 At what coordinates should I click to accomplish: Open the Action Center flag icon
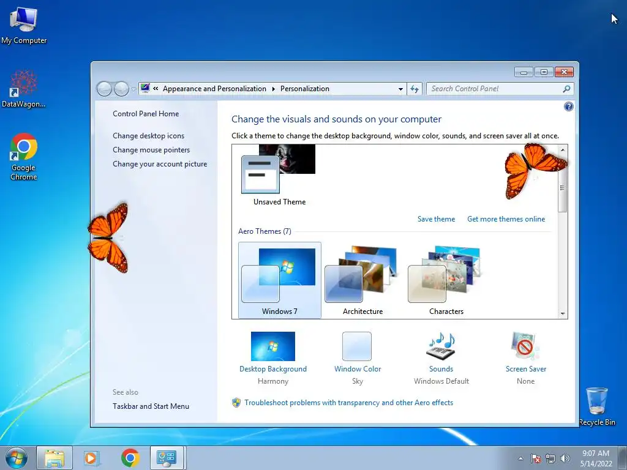point(536,458)
